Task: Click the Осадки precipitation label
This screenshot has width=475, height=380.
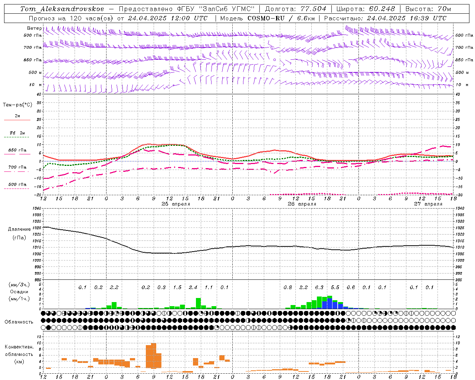Action: tap(19, 292)
